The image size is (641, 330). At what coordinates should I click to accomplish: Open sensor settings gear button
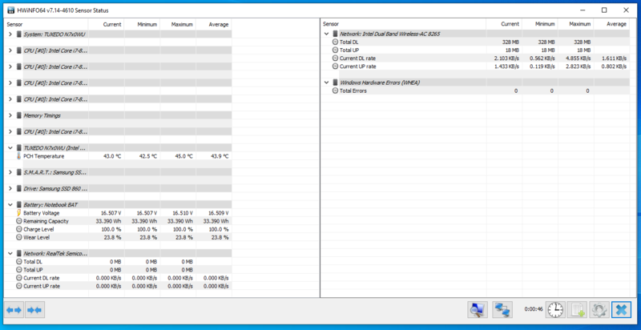599,310
